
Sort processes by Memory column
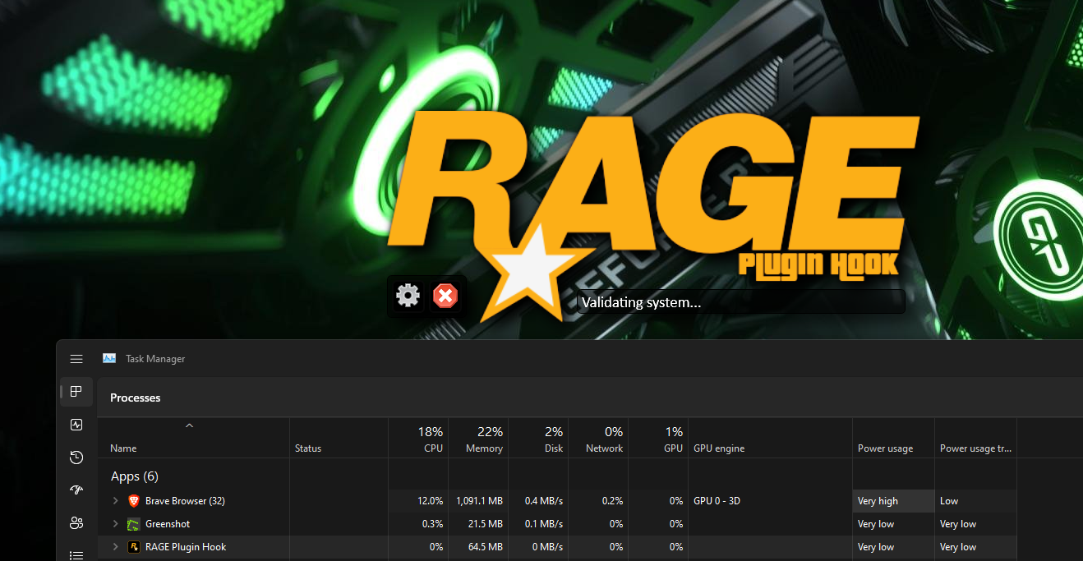(478, 439)
